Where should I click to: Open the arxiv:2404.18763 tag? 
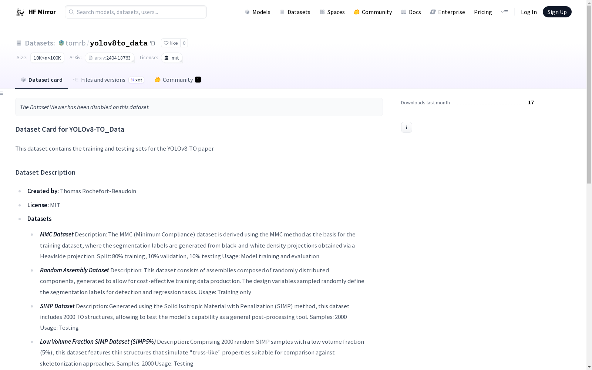point(110,58)
